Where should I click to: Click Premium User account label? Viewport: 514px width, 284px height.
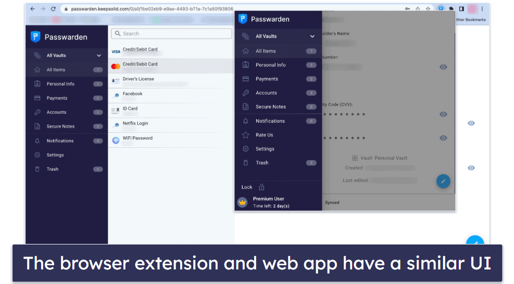(269, 199)
